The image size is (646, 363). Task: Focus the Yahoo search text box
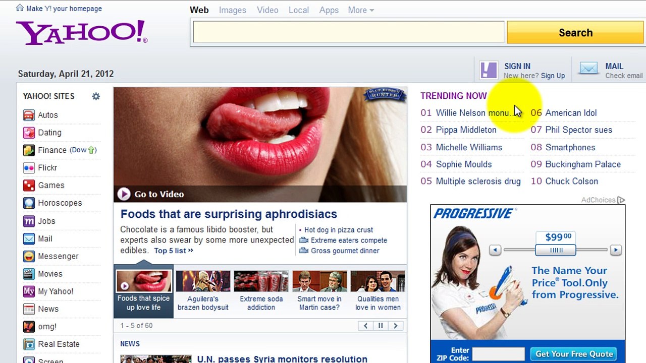(348, 33)
